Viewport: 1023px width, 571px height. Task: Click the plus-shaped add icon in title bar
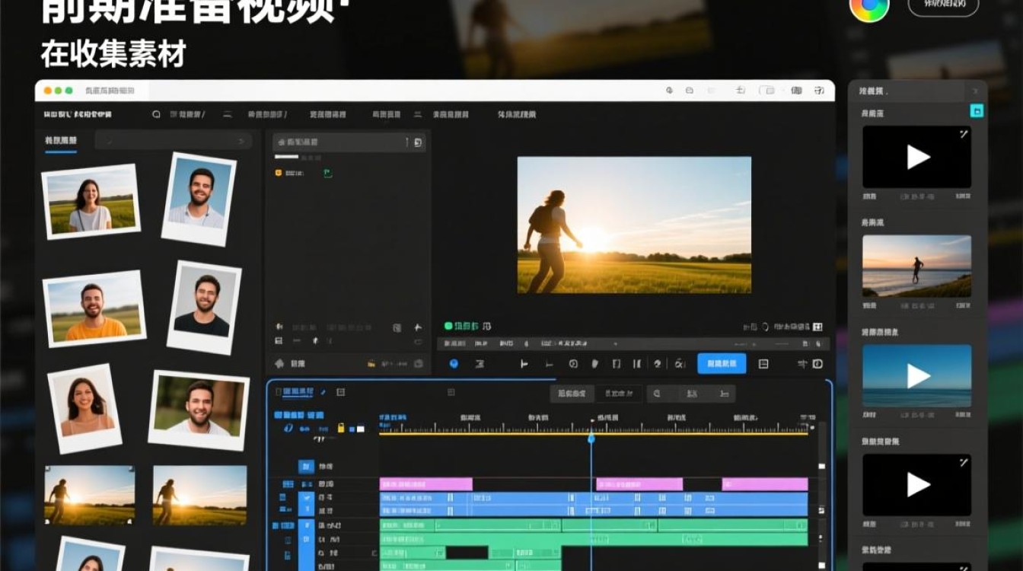[741, 91]
